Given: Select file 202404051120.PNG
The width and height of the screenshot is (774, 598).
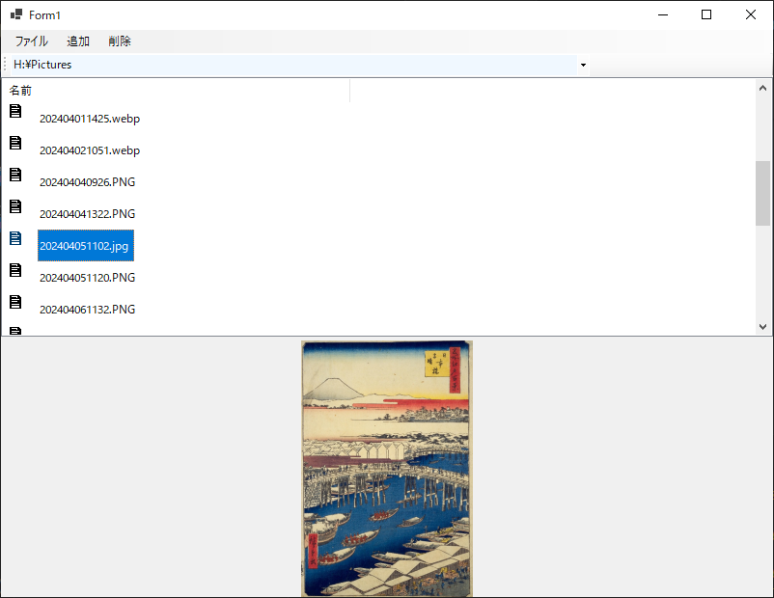Looking at the screenshot, I should 87,278.
